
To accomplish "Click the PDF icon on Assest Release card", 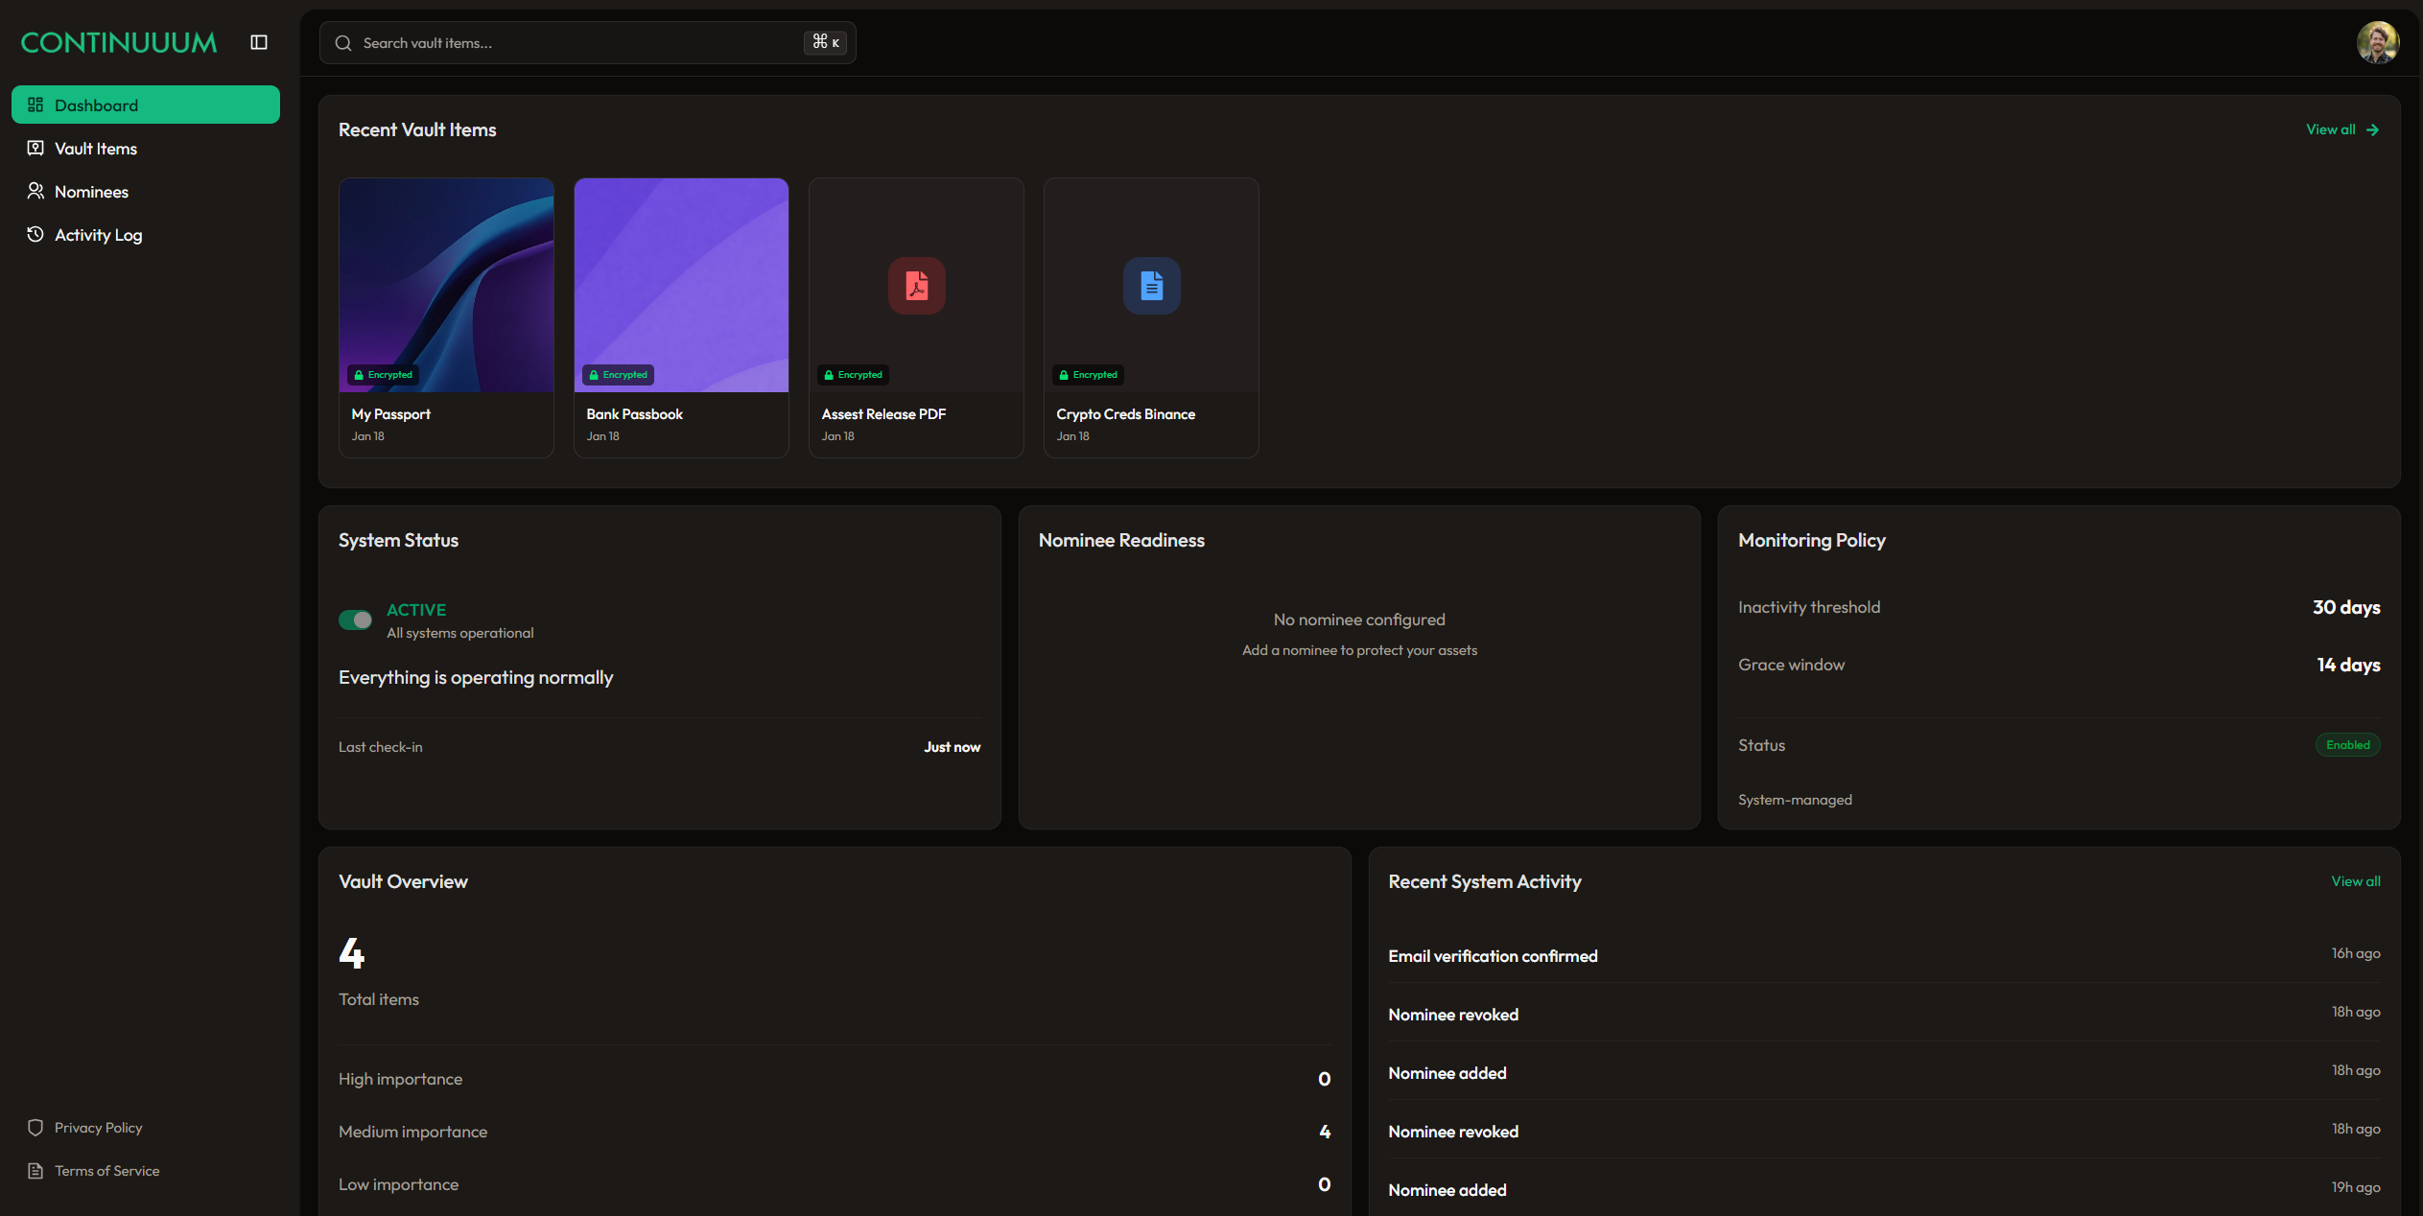I will pos(916,285).
